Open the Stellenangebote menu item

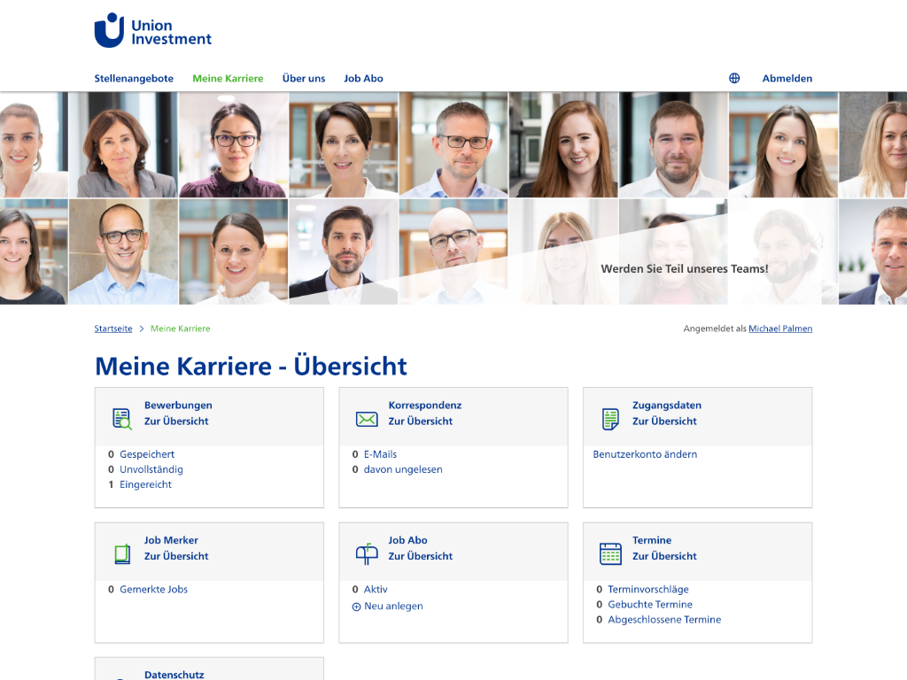point(134,78)
